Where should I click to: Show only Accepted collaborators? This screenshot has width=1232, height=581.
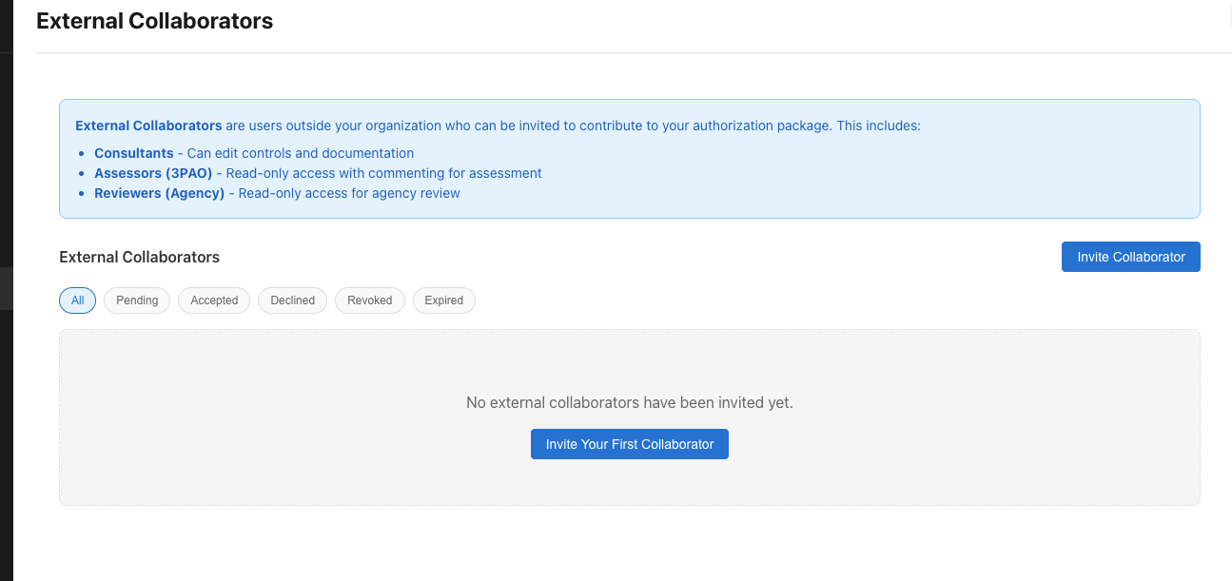pos(214,300)
